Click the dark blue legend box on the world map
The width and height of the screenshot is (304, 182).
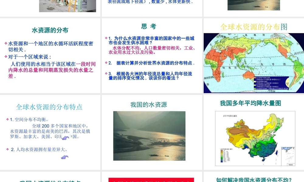point(271,83)
